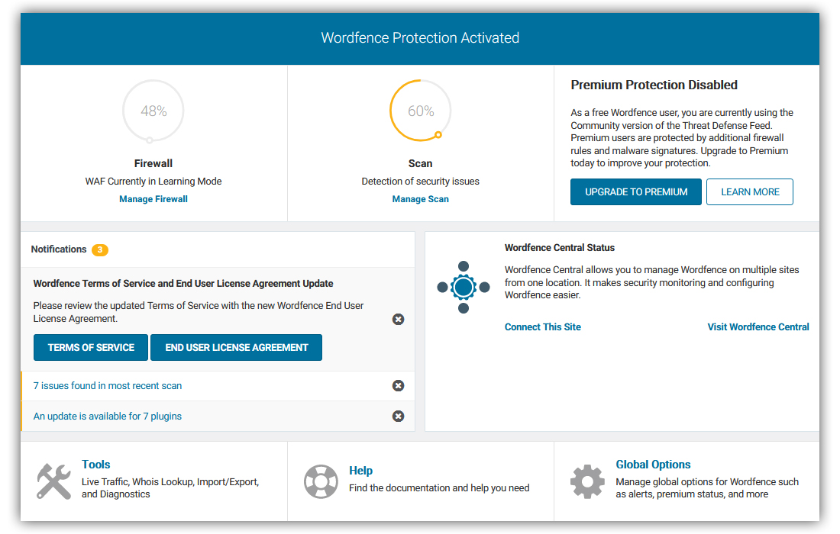Screen dimensions: 840x534
Task: Click Upgrade to Premium button
Action: tap(636, 192)
